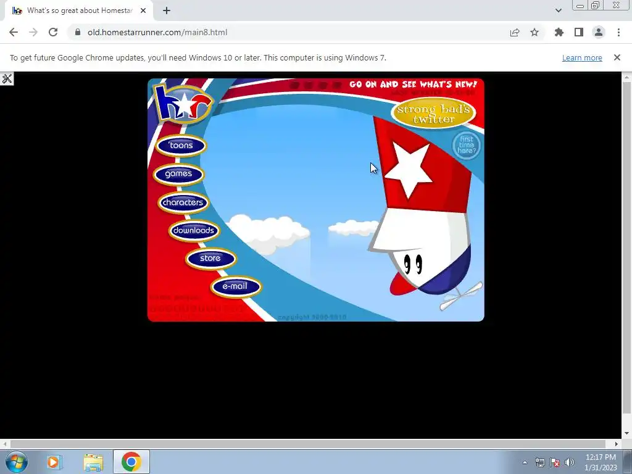
Task: Click 'Go on and see what's new!' text
Action: point(413,84)
